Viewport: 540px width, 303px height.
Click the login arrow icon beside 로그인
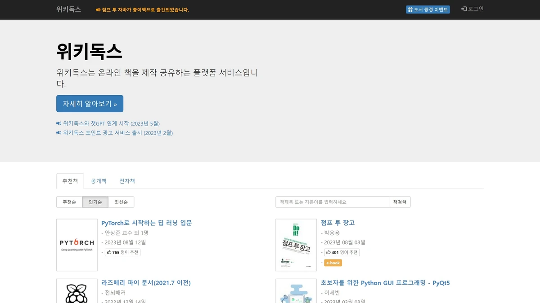[464, 9]
